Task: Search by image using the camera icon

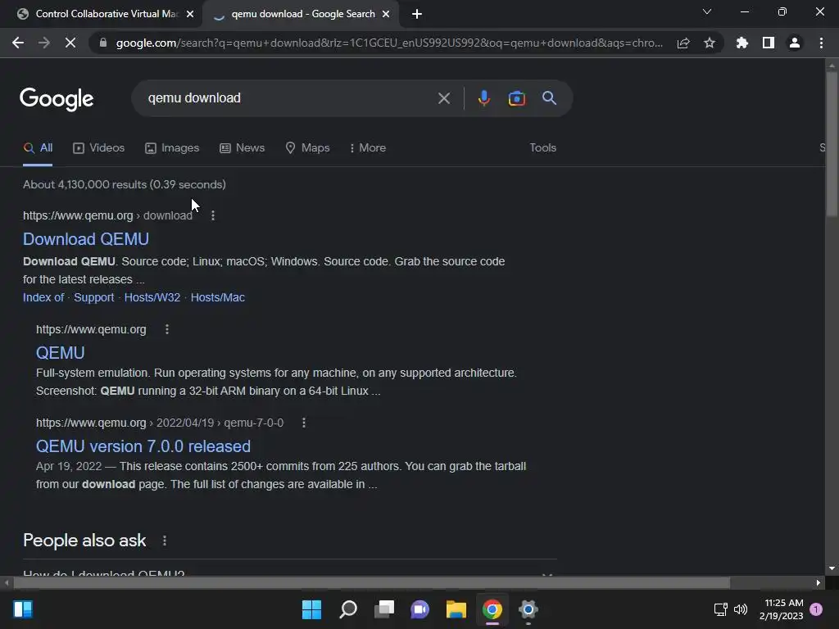Action: [516, 98]
